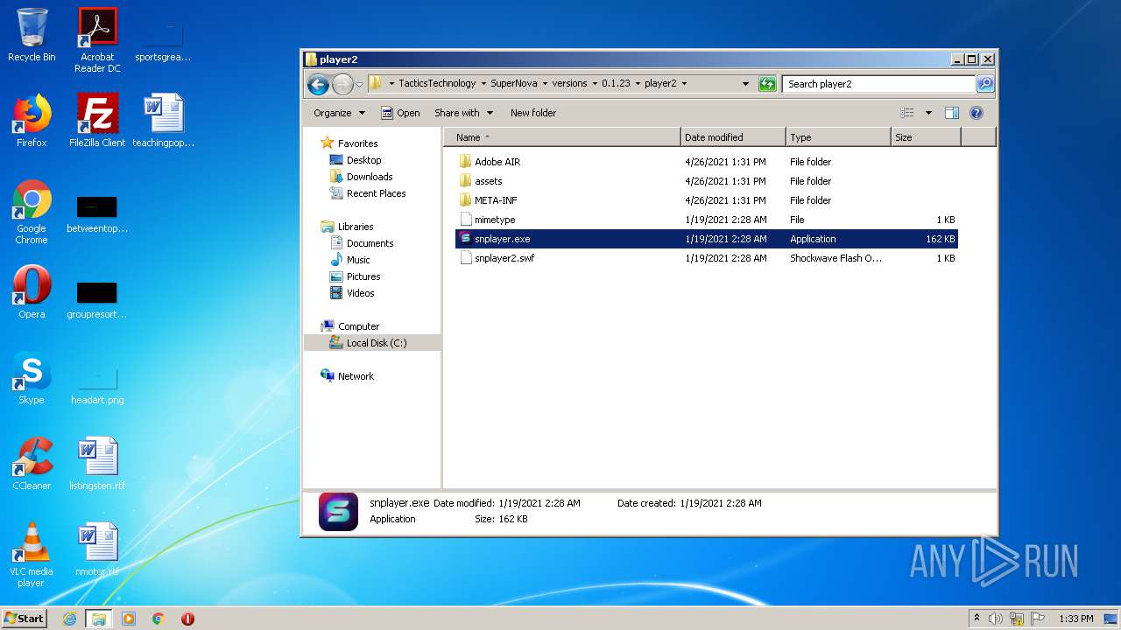Image resolution: width=1121 pixels, height=630 pixels.
Task: Open the Start menu
Action: [x=24, y=619]
